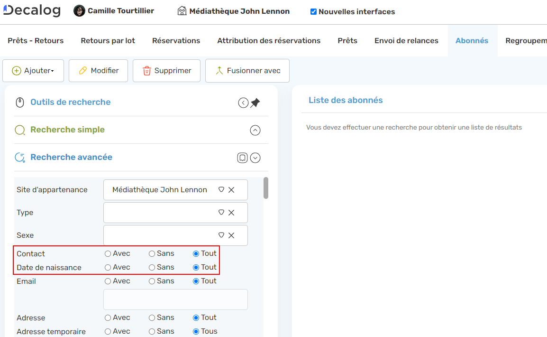Click the Email text input field

[x=175, y=300]
